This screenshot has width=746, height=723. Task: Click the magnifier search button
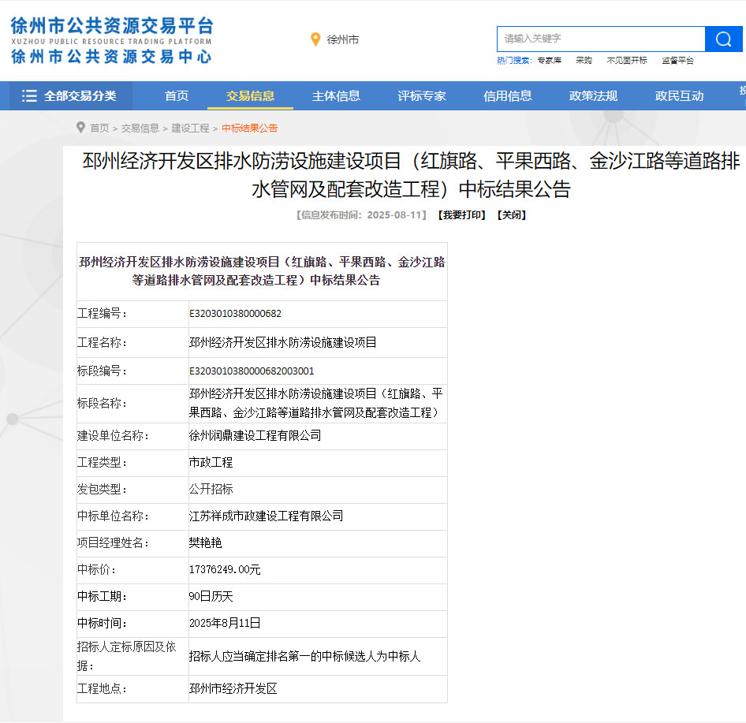pos(723,39)
